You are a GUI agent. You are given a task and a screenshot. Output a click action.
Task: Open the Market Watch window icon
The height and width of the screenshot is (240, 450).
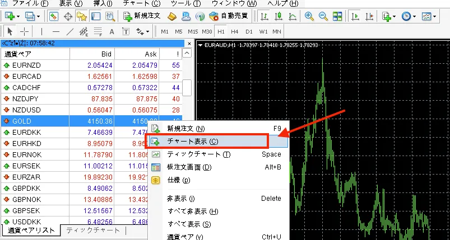click(53, 16)
